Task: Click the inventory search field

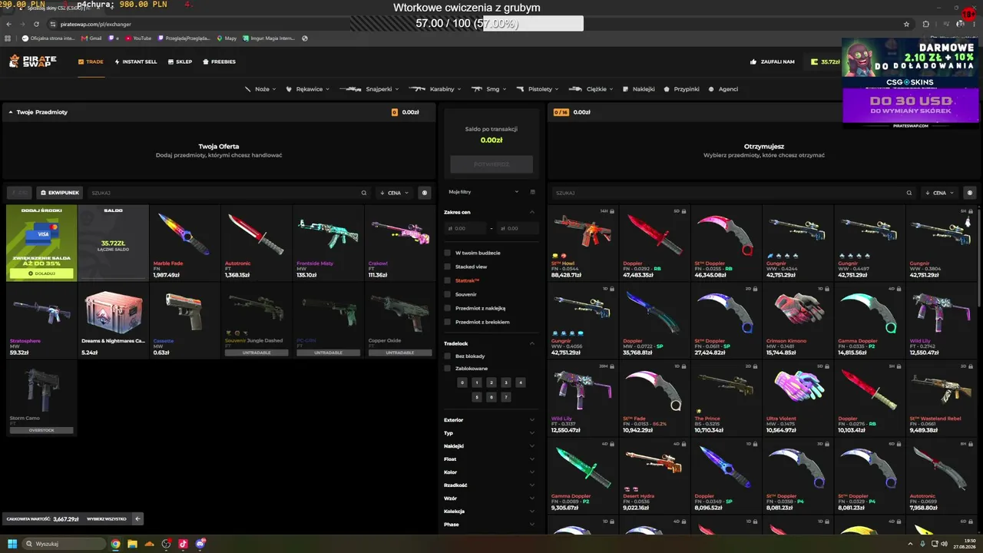Action: pos(224,193)
